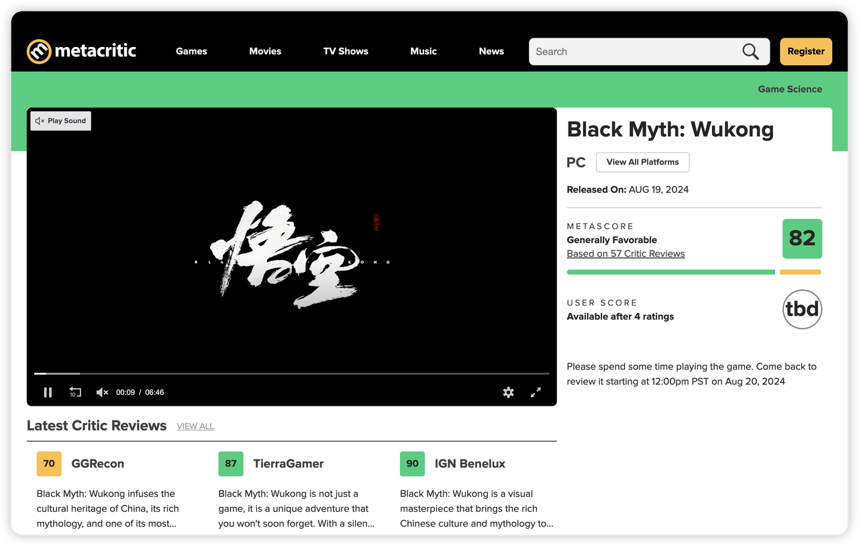This screenshot has height=546, width=859.
Task: Open the Games menu
Action: tap(191, 52)
